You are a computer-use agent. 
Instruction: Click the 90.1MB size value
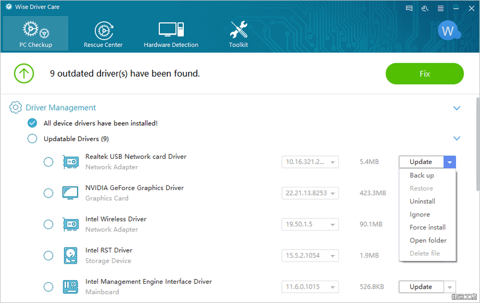coord(371,224)
